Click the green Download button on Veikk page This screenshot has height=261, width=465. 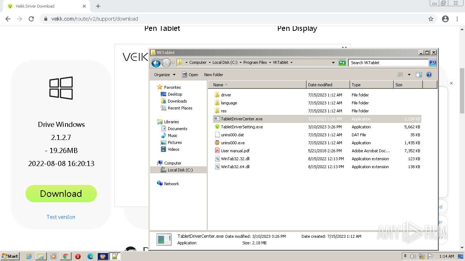click(x=61, y=194)
